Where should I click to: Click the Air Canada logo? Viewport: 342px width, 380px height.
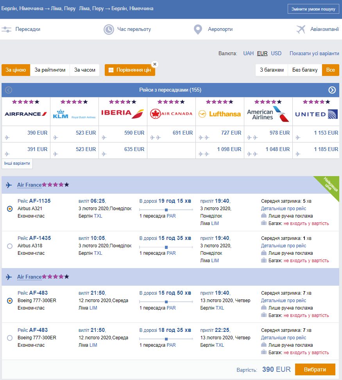(x=171, y=114)
